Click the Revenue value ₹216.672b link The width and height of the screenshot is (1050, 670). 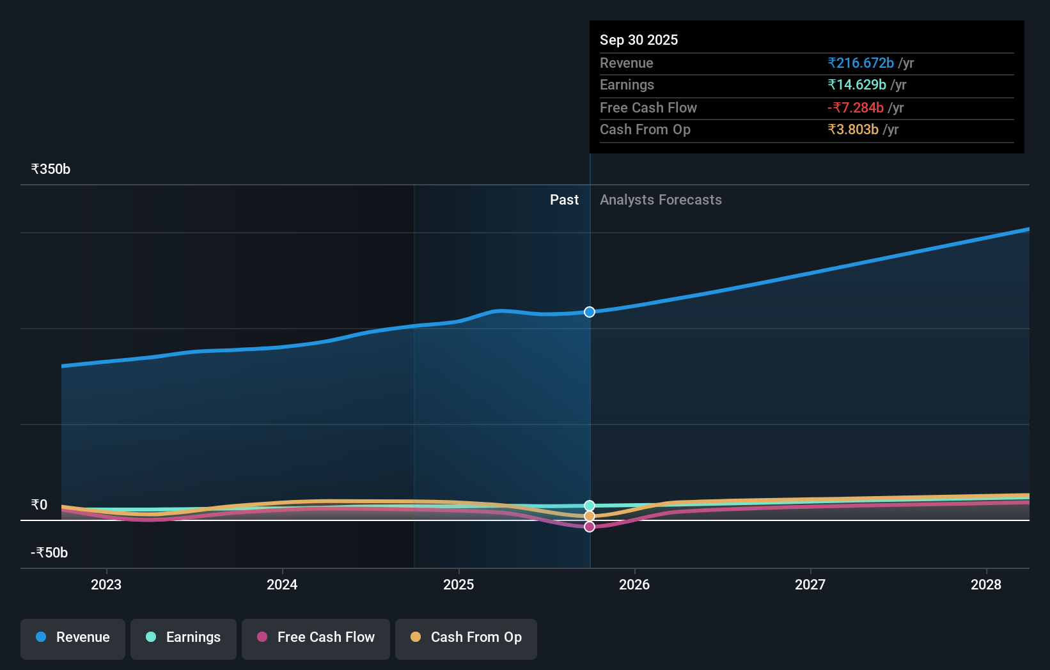coord(861,63)
